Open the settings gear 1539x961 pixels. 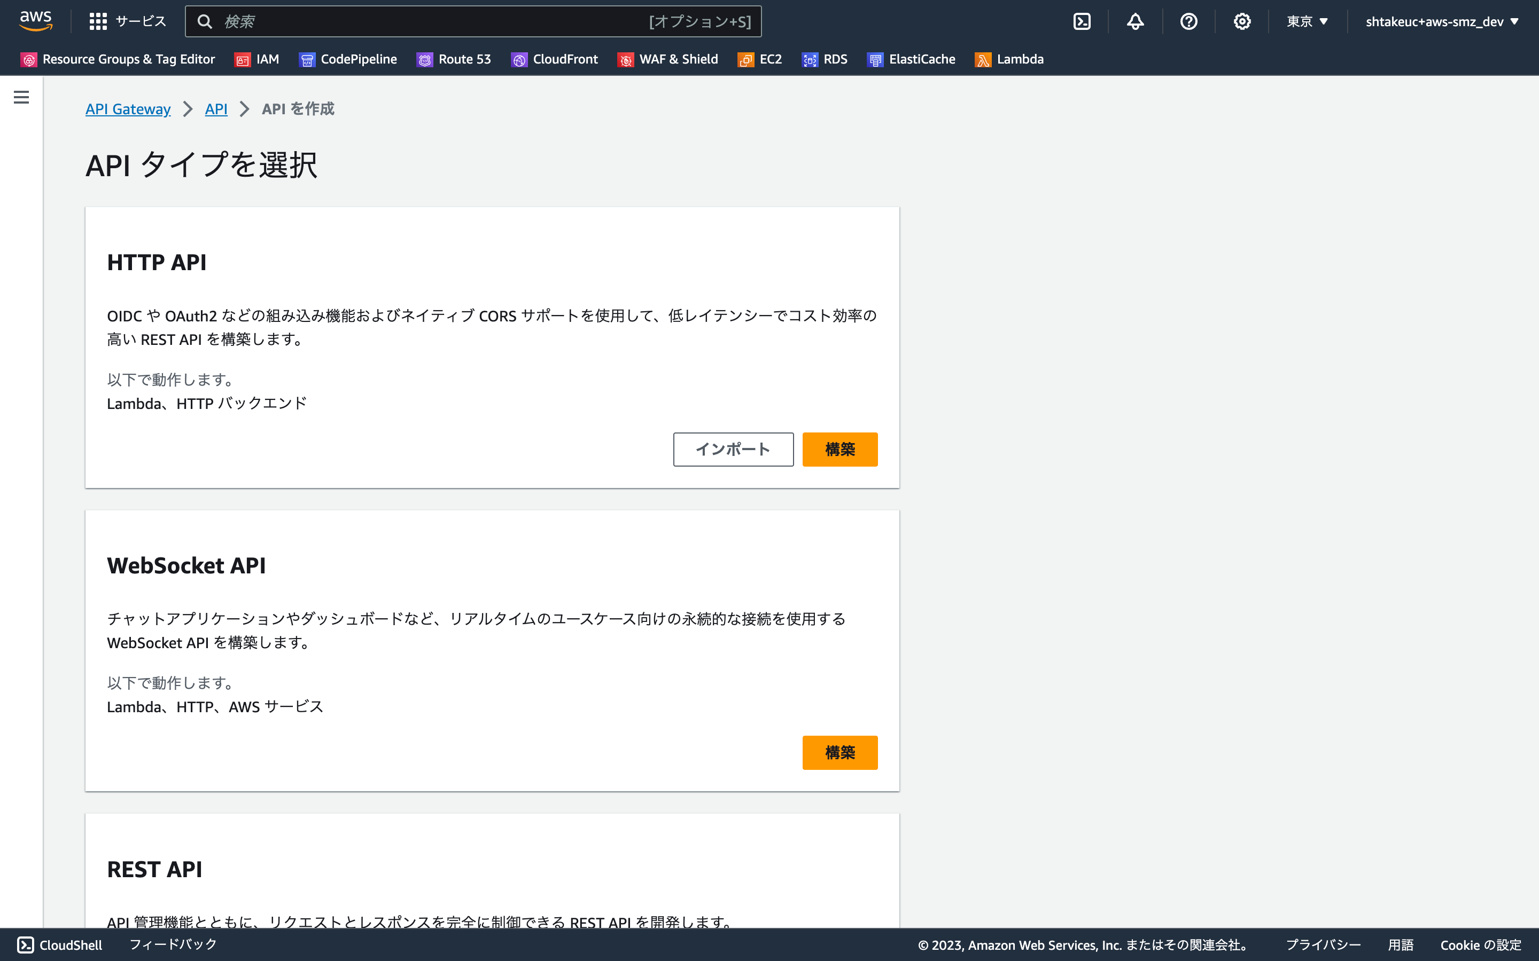point(1242,21)
